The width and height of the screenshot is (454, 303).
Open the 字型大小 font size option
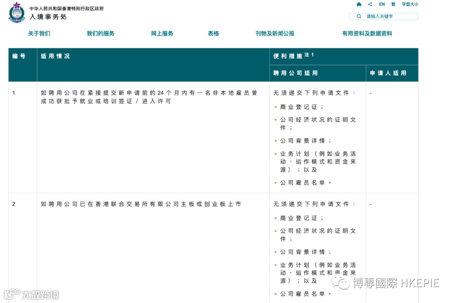tap(410, 4)
